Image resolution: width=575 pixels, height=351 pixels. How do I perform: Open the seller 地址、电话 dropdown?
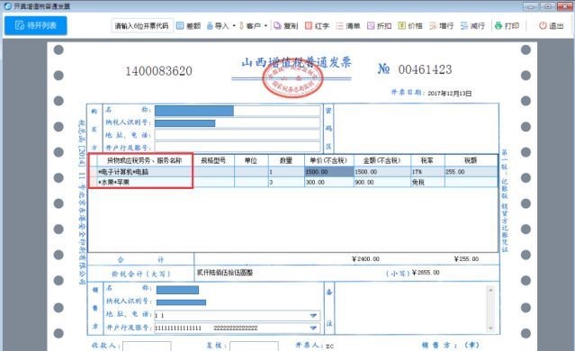[313, 315]
